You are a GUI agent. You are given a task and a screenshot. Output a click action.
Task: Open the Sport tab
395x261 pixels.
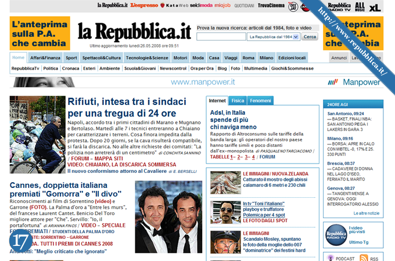coord(71,58)
